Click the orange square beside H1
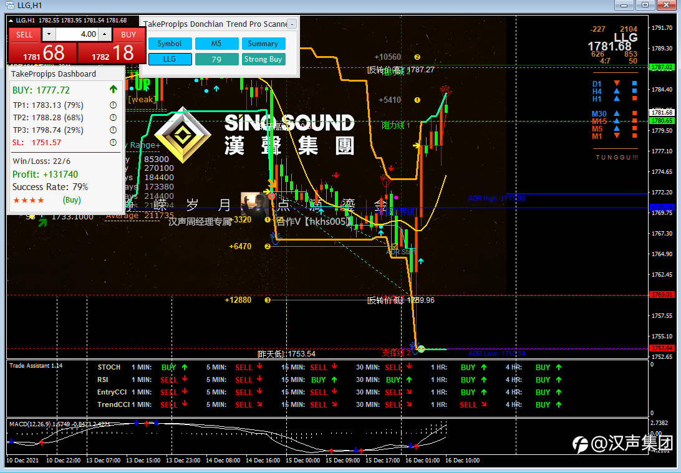The height and width of the screenshot is (473, 681). [634, 98]
